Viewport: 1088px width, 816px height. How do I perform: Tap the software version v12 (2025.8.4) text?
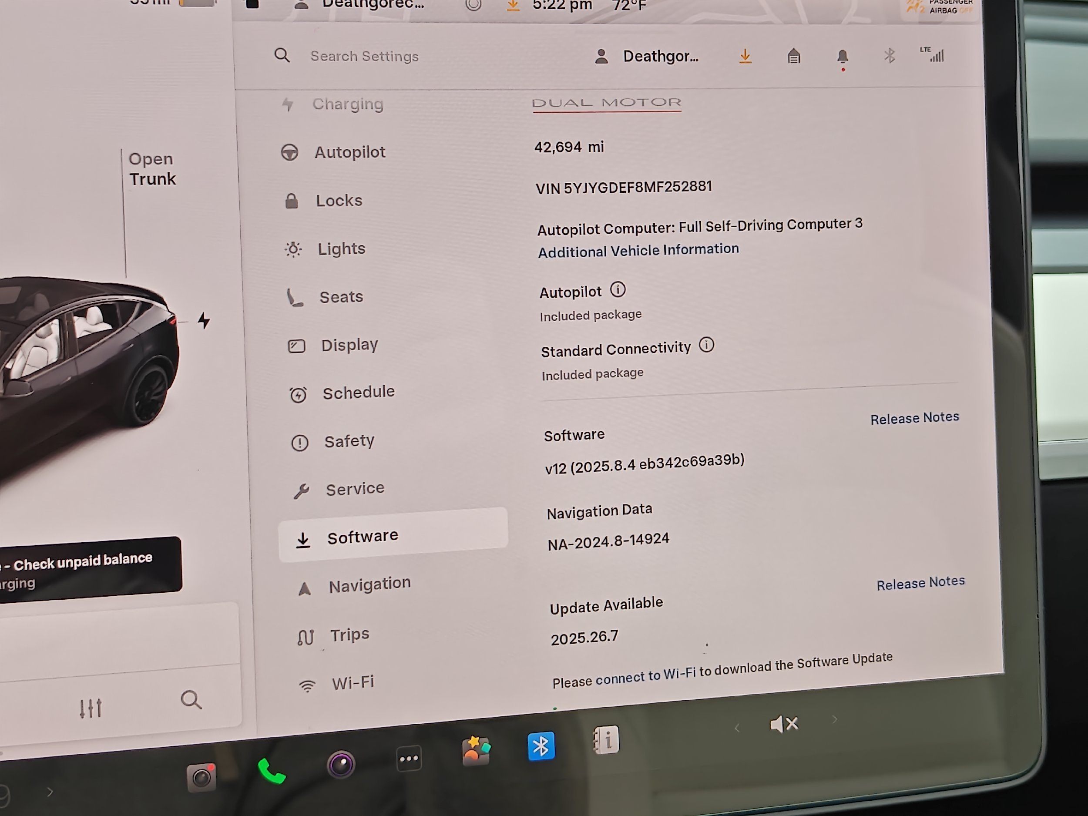click(x=645, y=463)
